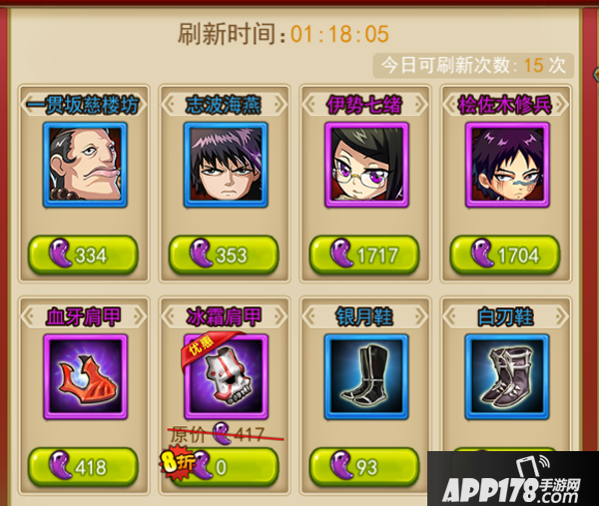Viewport: 599px width, 506px height.
Task: Select the 一贯坂慈楼坊 character portrait
Action: 85,165
